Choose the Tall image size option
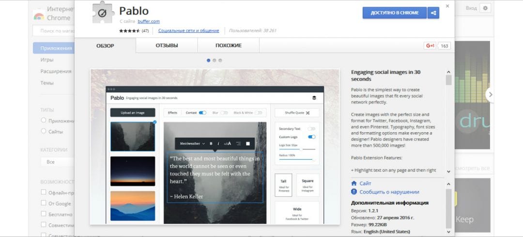 283,185
